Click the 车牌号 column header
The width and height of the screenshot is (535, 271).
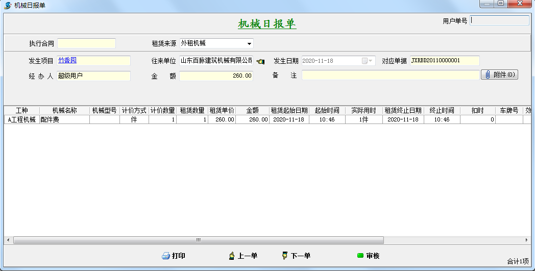tap(509, 110)
